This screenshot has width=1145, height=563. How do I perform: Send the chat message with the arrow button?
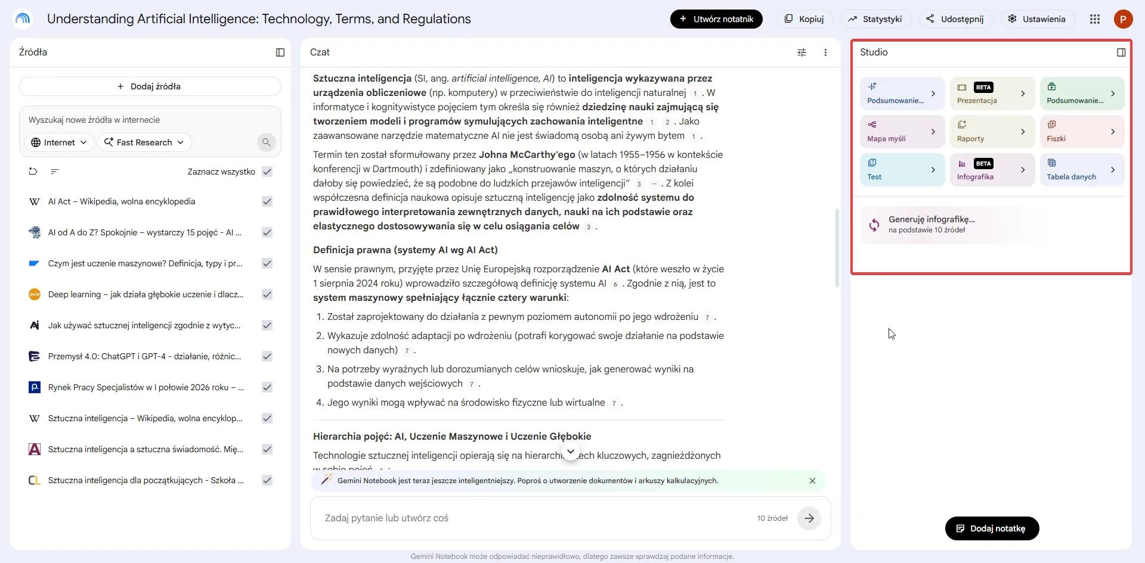pos(809,518)
